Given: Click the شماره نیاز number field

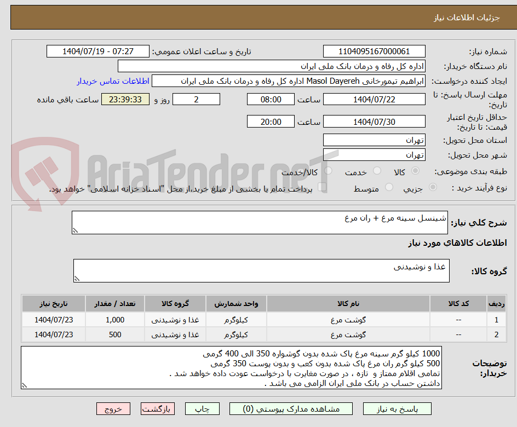Looking at the screenshot, I should pyautogui.click(x=374, y=51).
